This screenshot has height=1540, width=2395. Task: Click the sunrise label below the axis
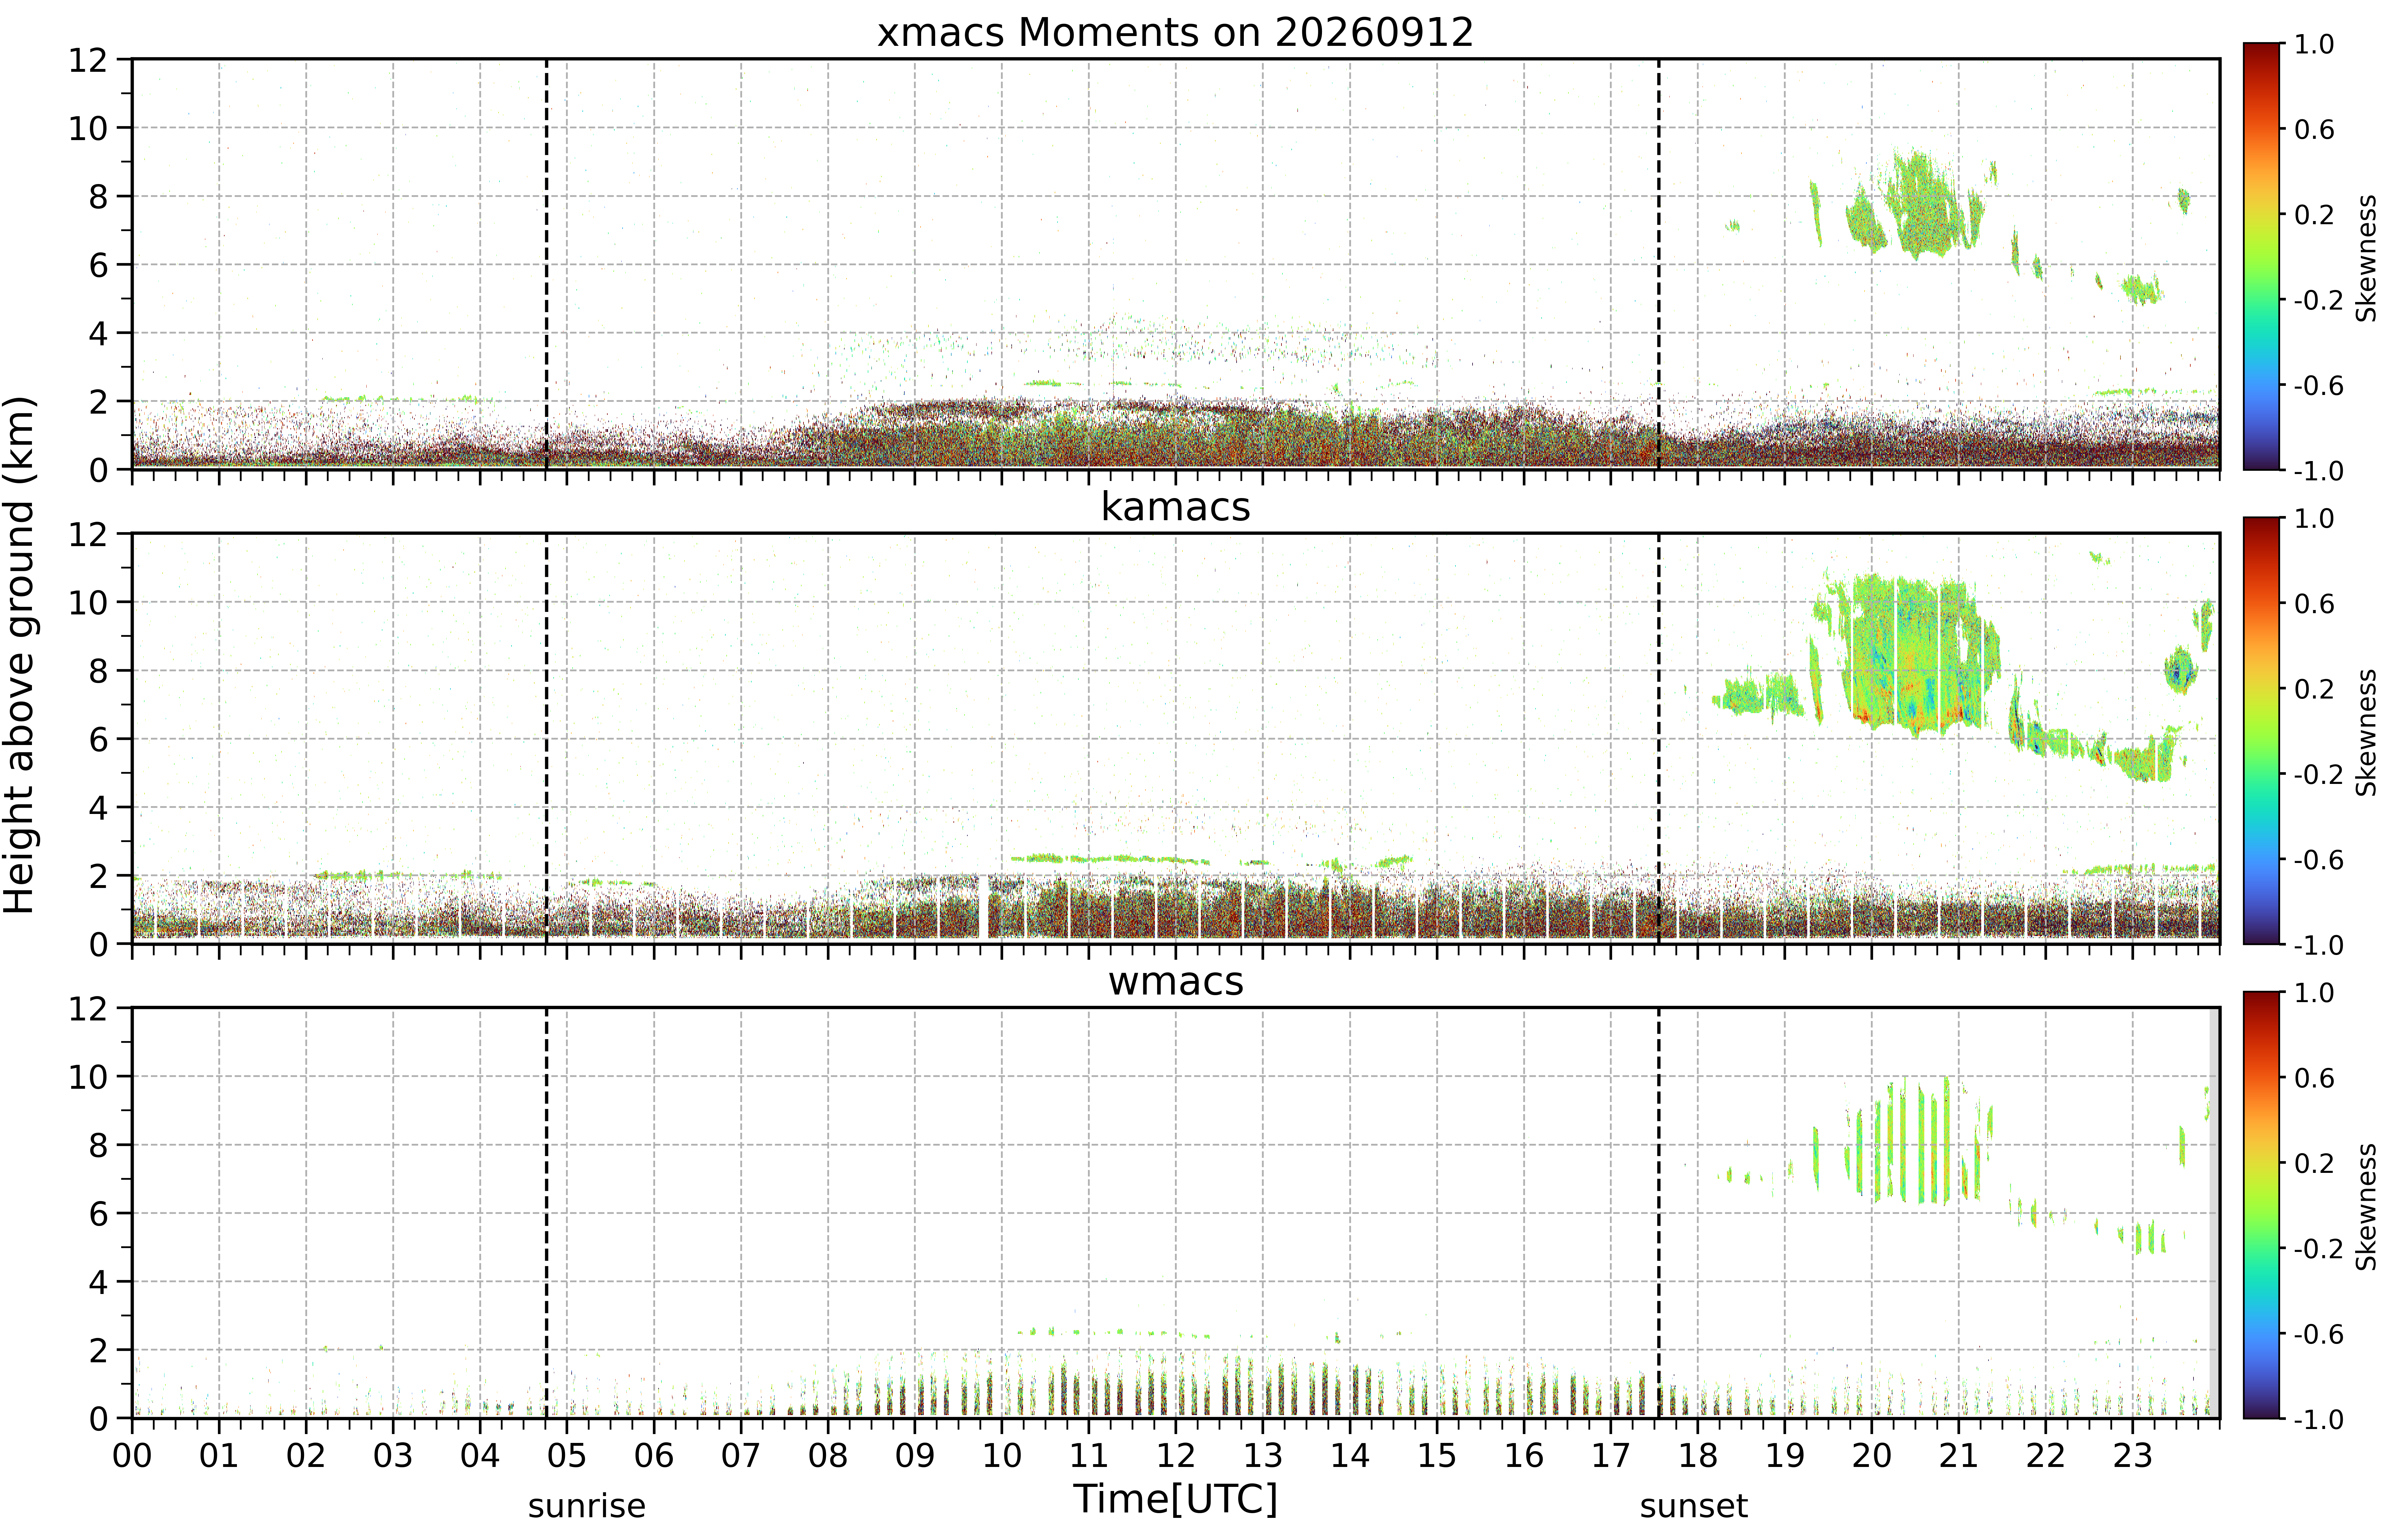click(x=587, y=1506)
